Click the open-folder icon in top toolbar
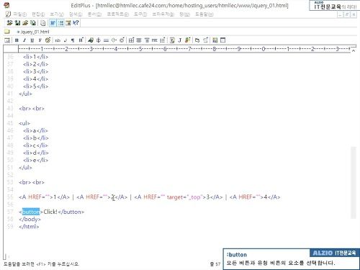The image size is (360, 270). click(x=25, y=23)
